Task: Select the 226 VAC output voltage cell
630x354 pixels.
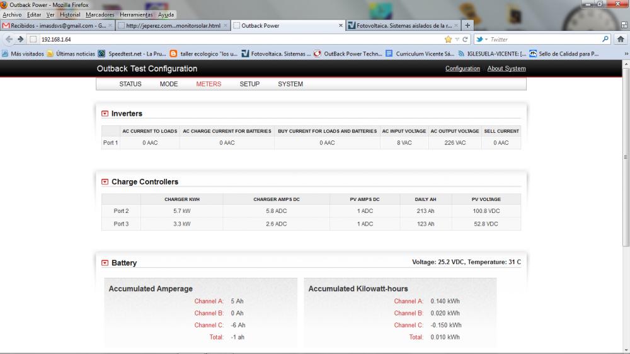Action: point(455,142)
